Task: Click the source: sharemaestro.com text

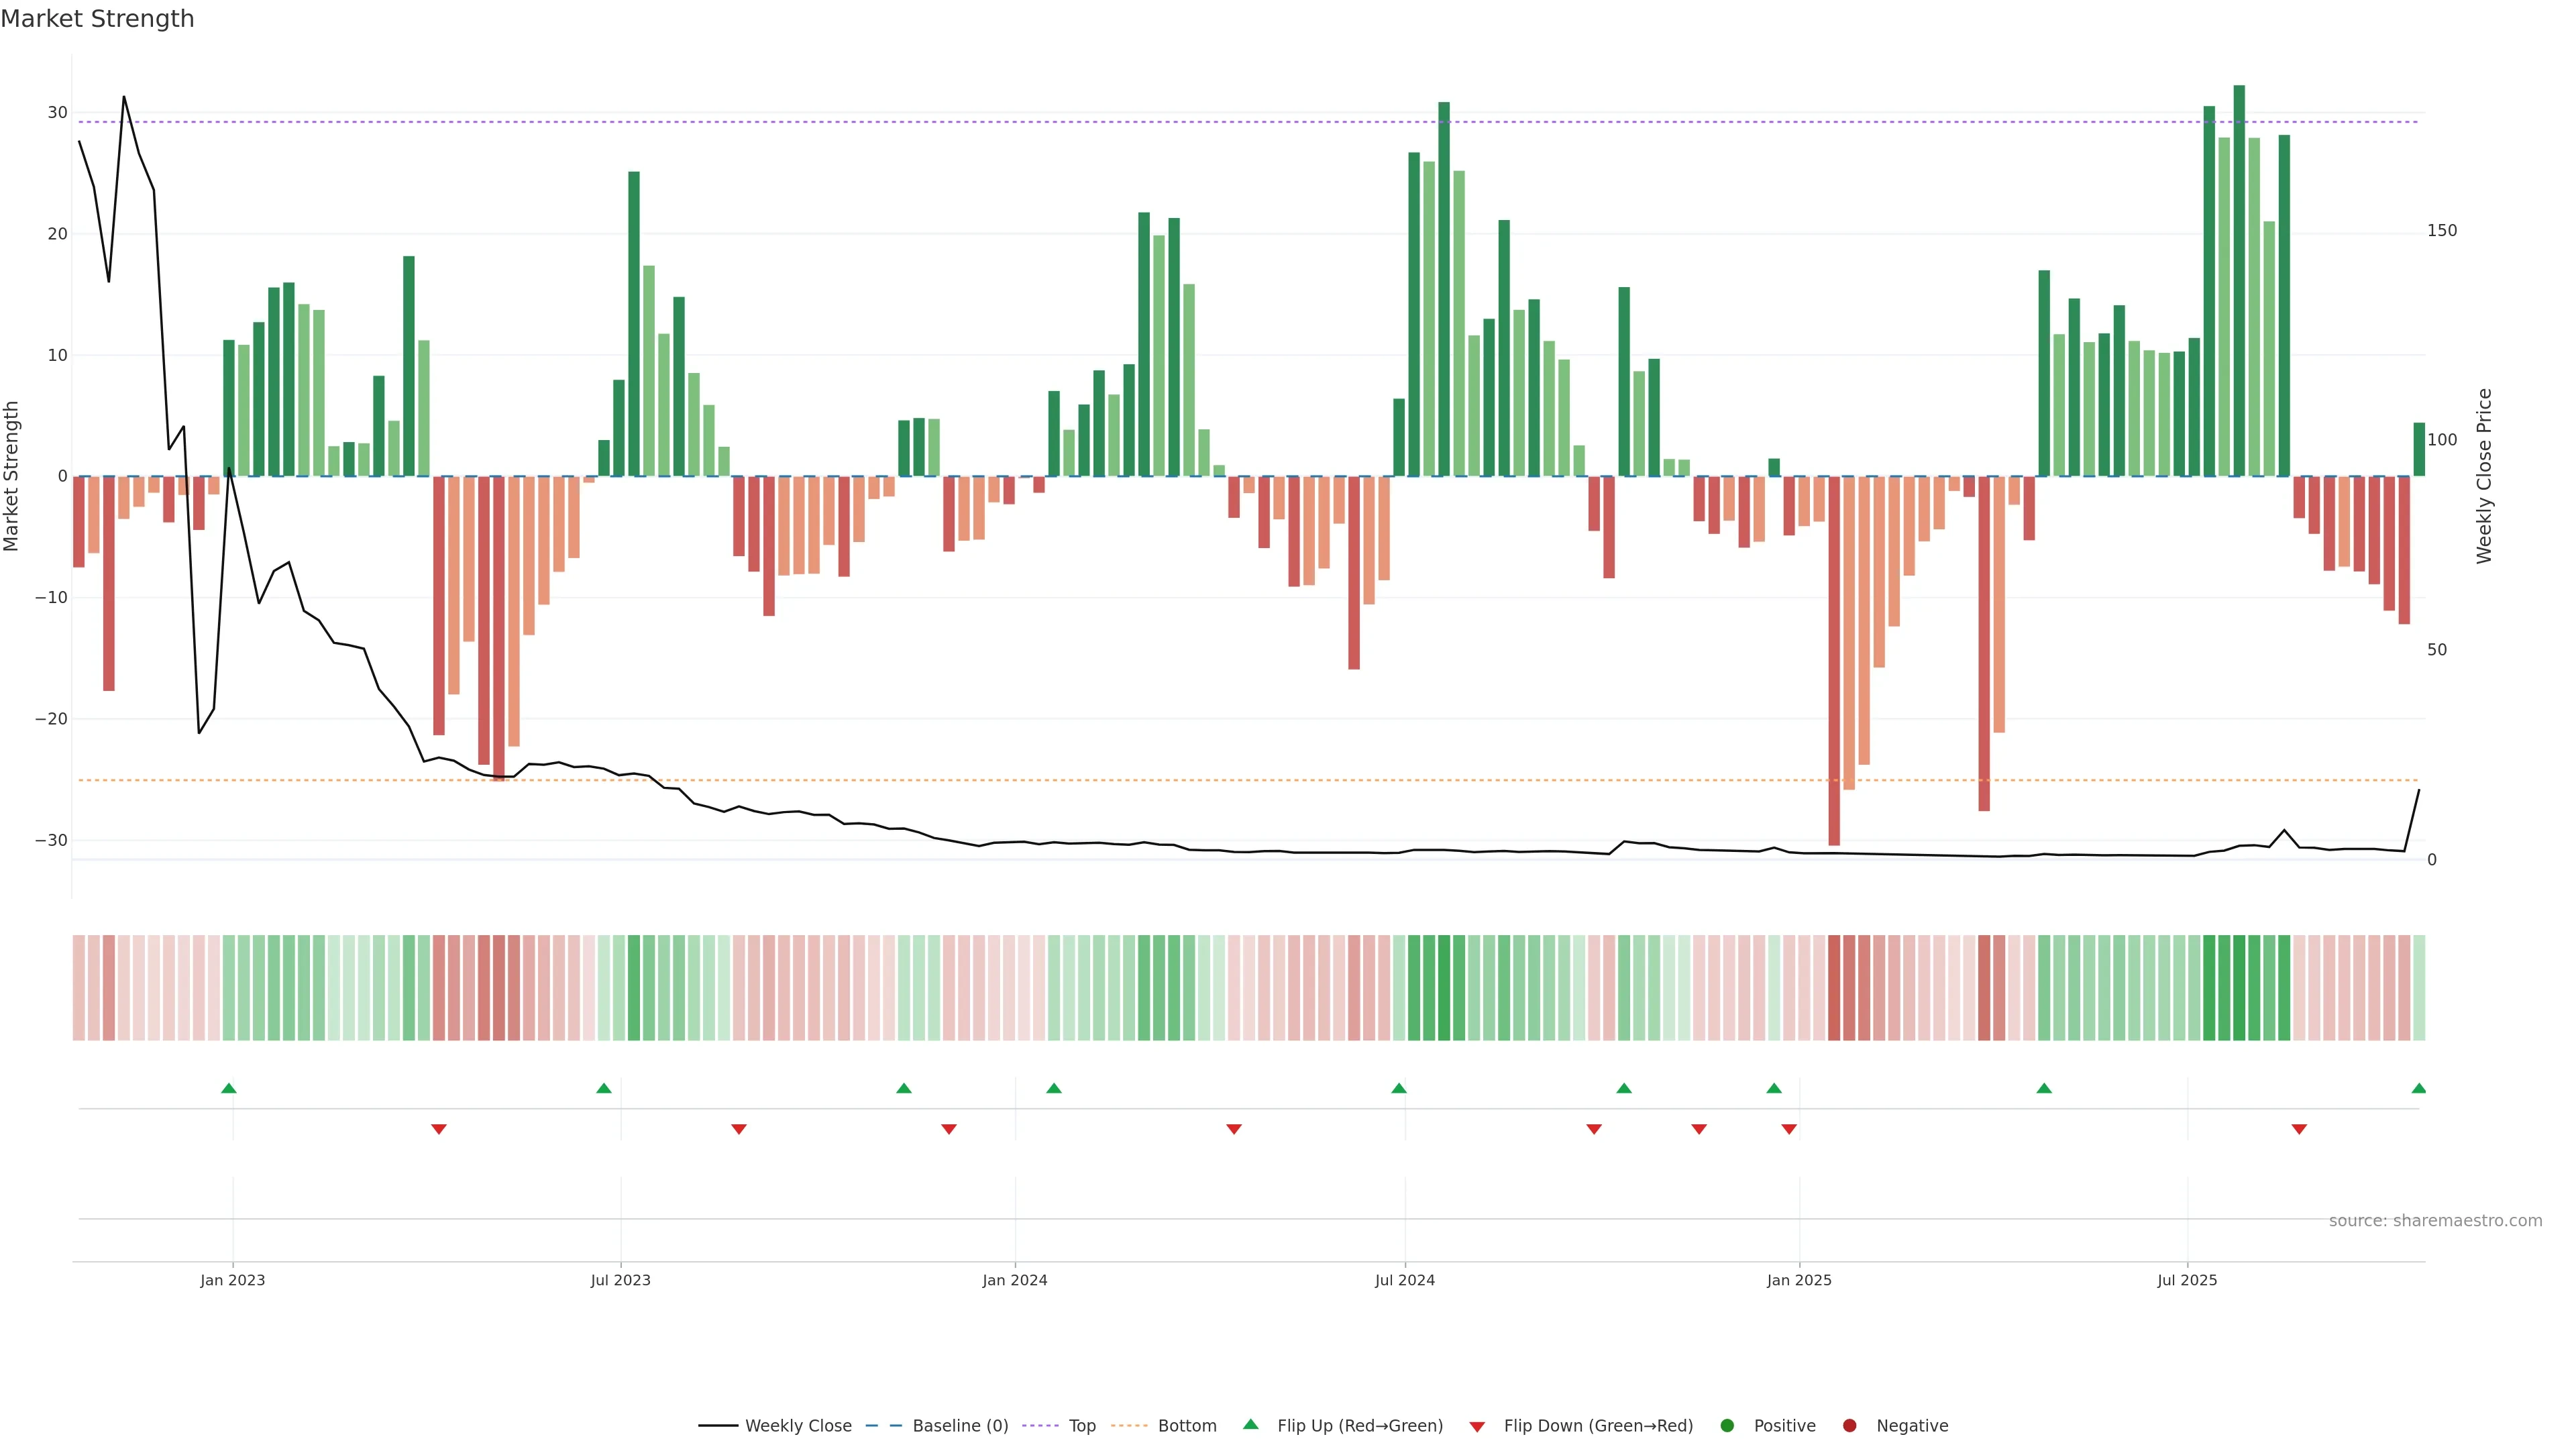Action: 2435,1221
